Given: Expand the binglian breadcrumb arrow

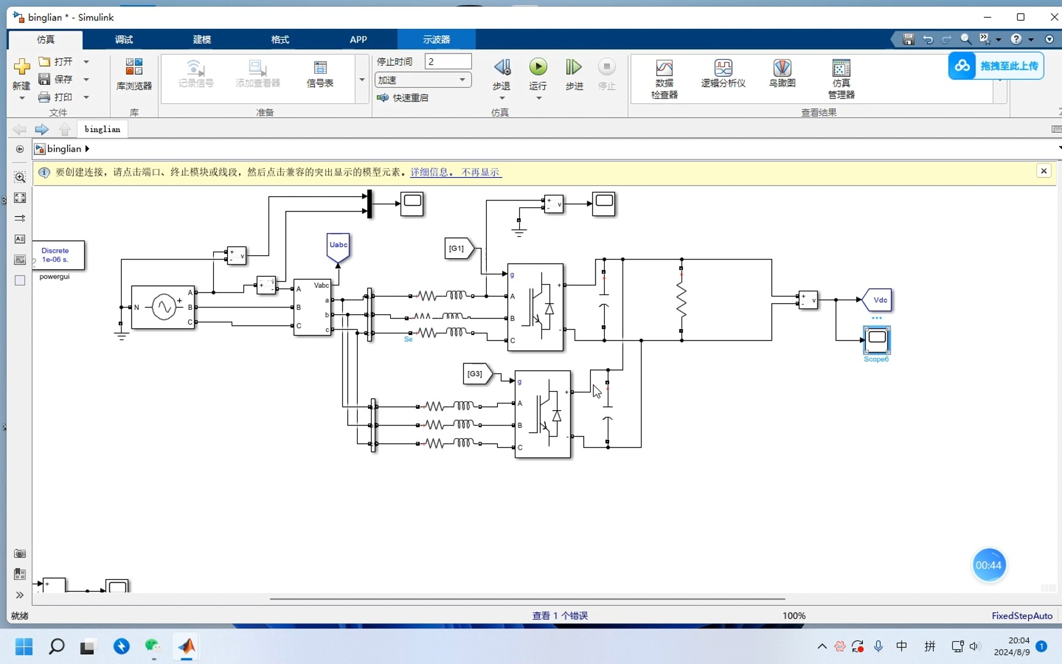Looking at the screenshot, I should (x=87, y=149).
